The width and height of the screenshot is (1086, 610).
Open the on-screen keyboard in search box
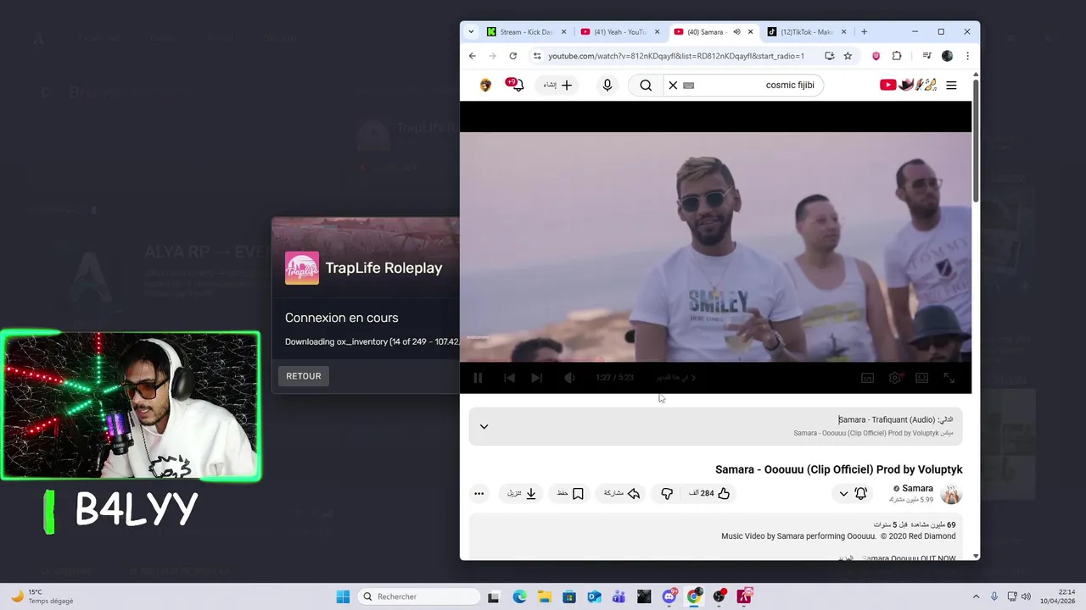[x=688, y=85]
